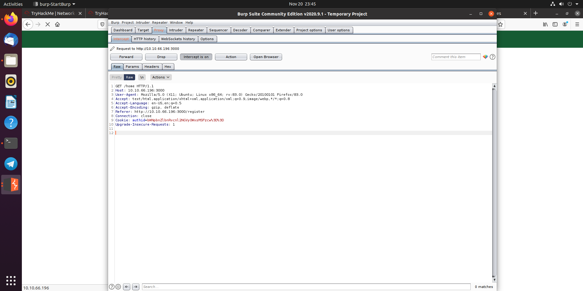
Task: Toggle Firefox sidebar icon
Action: (555, 24)
